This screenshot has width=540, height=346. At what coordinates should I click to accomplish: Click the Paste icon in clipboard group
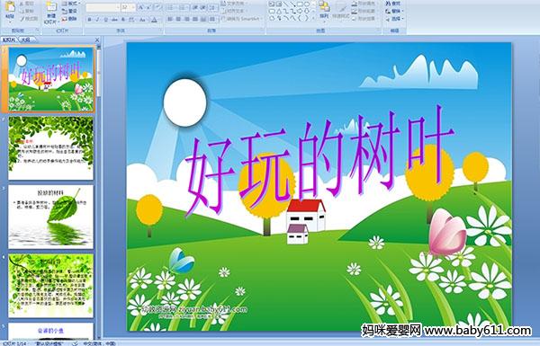point(10,7)
